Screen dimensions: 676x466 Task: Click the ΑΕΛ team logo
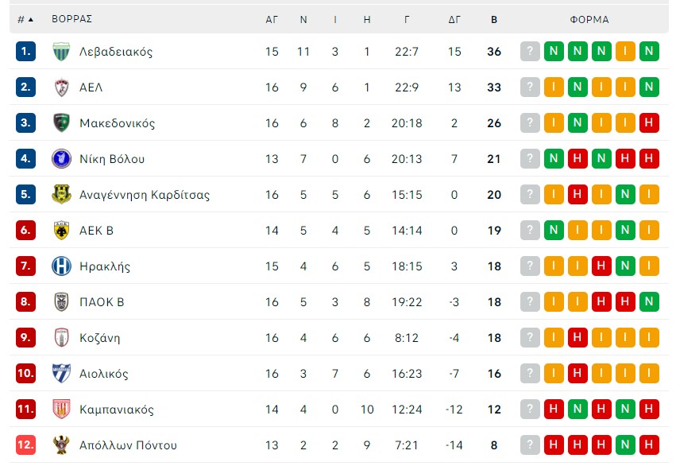point(61,87)
